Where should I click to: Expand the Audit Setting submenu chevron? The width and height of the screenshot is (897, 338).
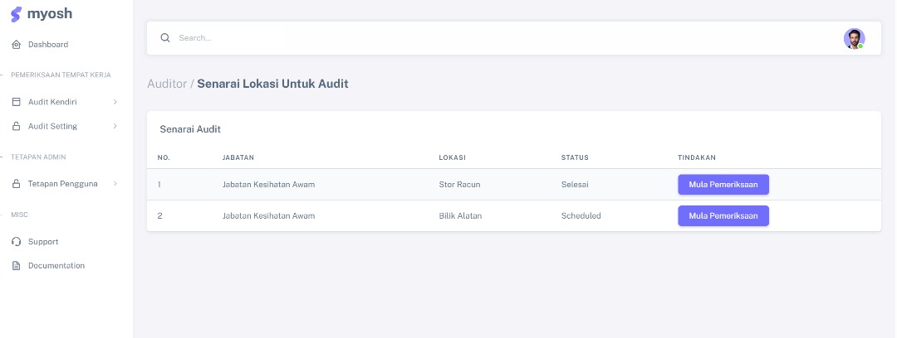[x=115, y=127]
